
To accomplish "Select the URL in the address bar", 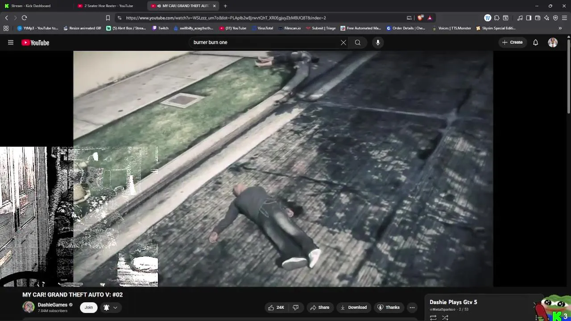I will 226,18.
